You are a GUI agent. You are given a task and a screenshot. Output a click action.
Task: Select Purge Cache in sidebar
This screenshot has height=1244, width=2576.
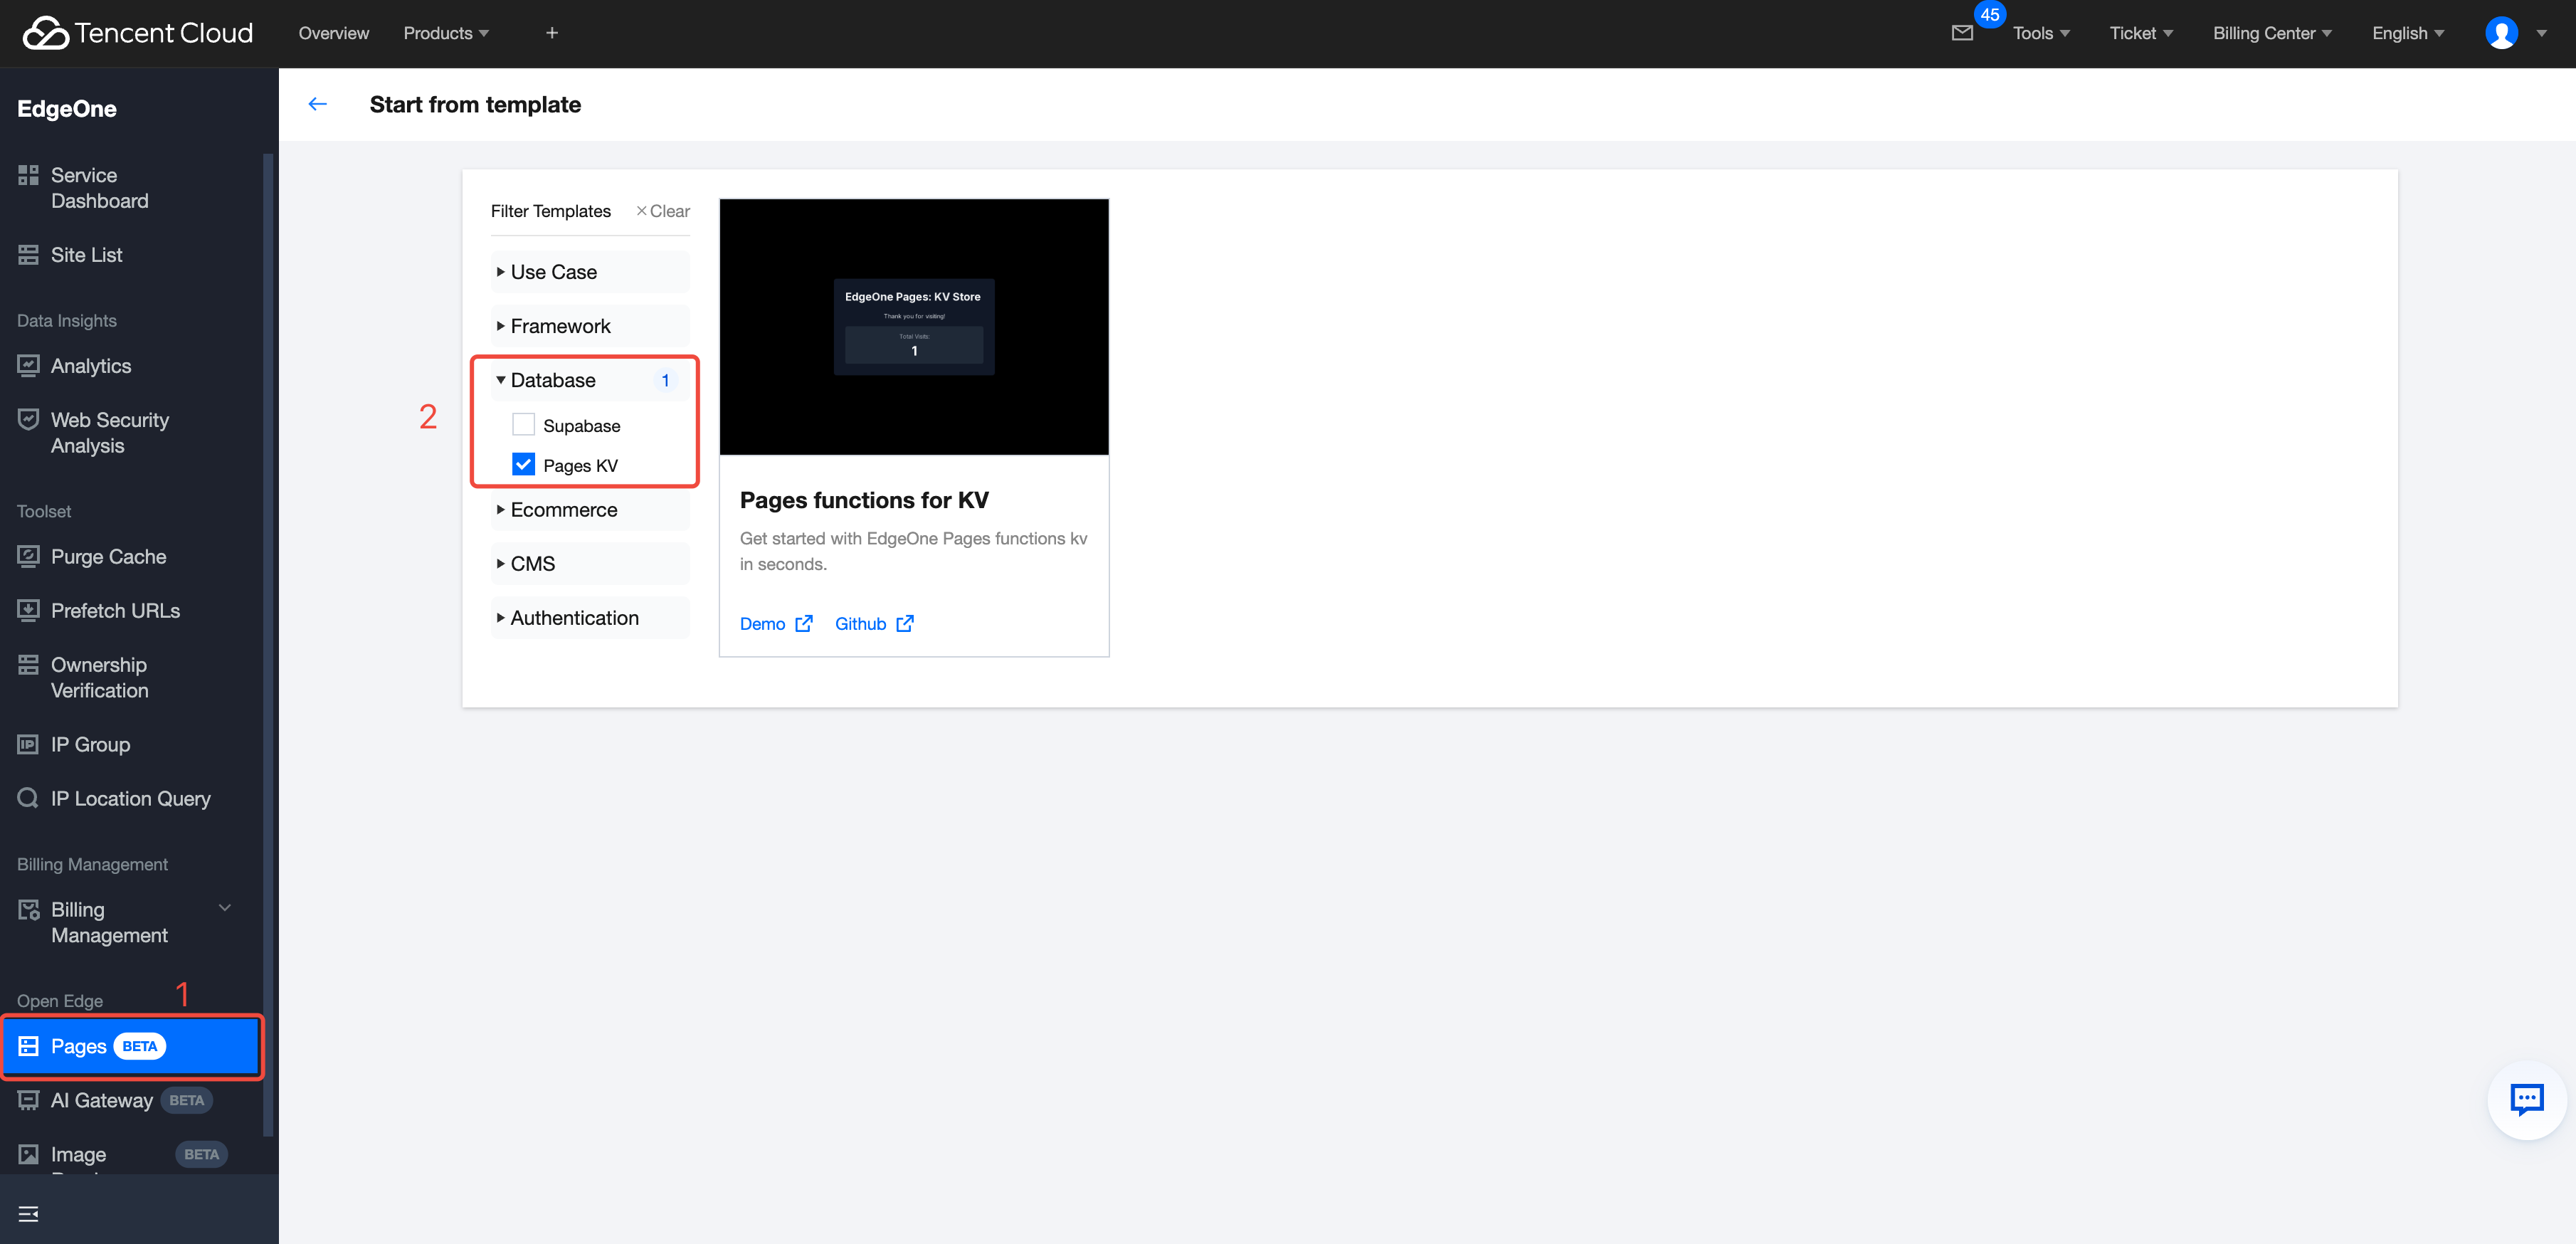click(108, 556)
